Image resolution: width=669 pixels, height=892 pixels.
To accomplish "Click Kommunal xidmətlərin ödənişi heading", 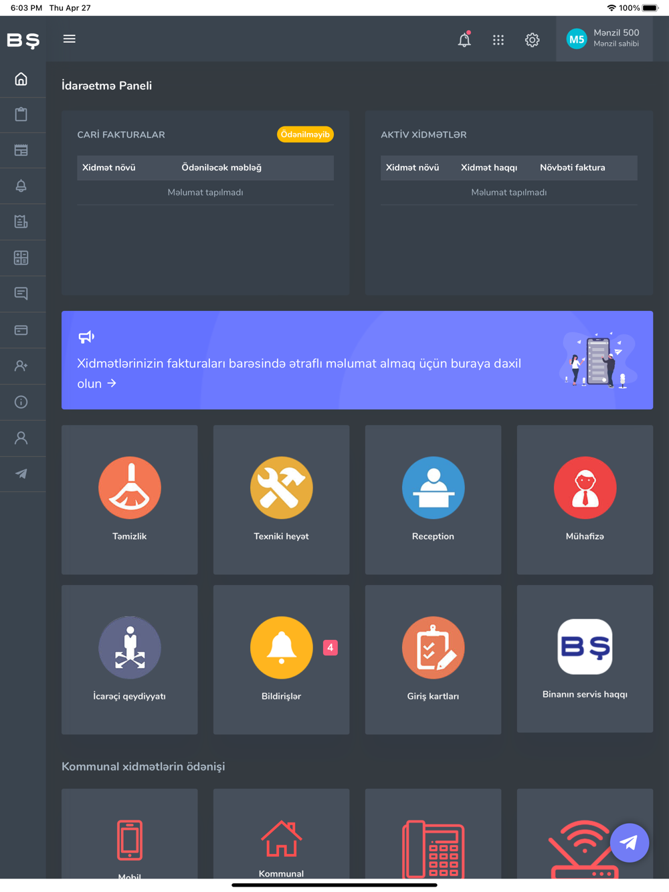I will [143, 766].
